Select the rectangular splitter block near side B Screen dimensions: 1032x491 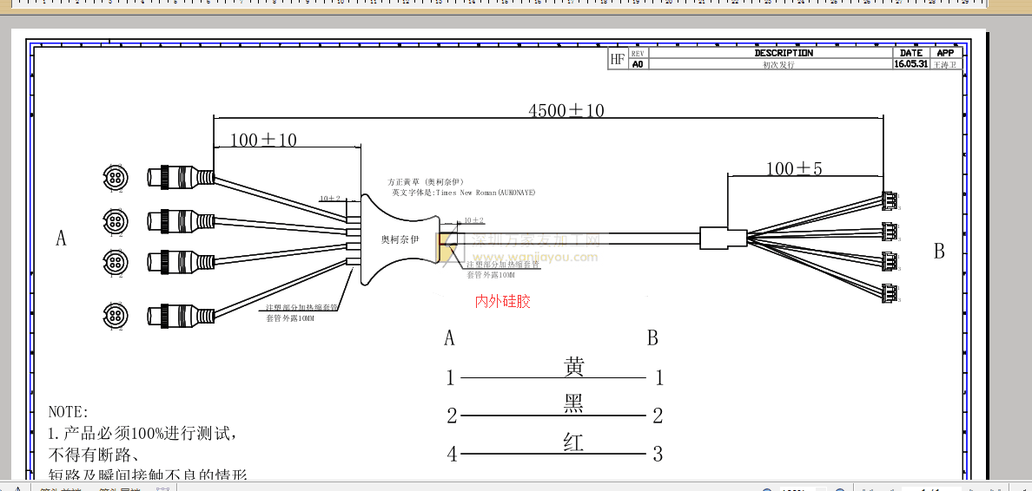tap(723, 237)
